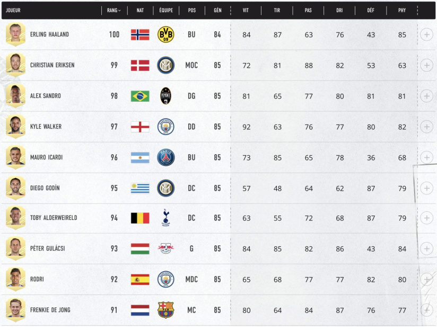Open the RANG sort dropdown
437x330 pixels.
114,10
